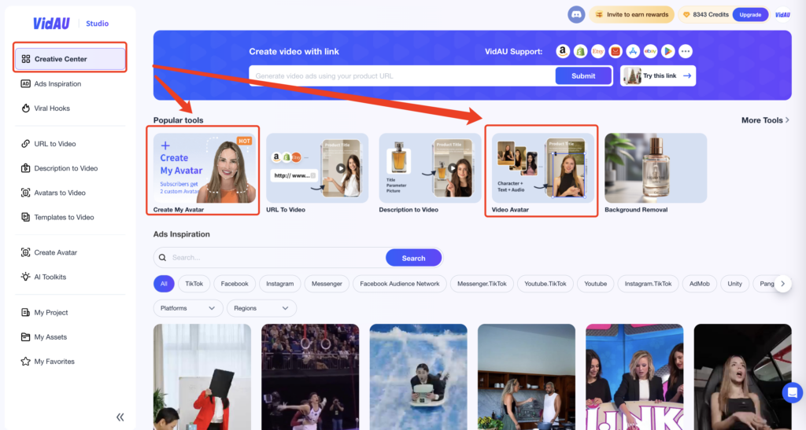Screen dimensions: 806x430
Task: Select the Youtube filter chip
Action: point(595,284)
